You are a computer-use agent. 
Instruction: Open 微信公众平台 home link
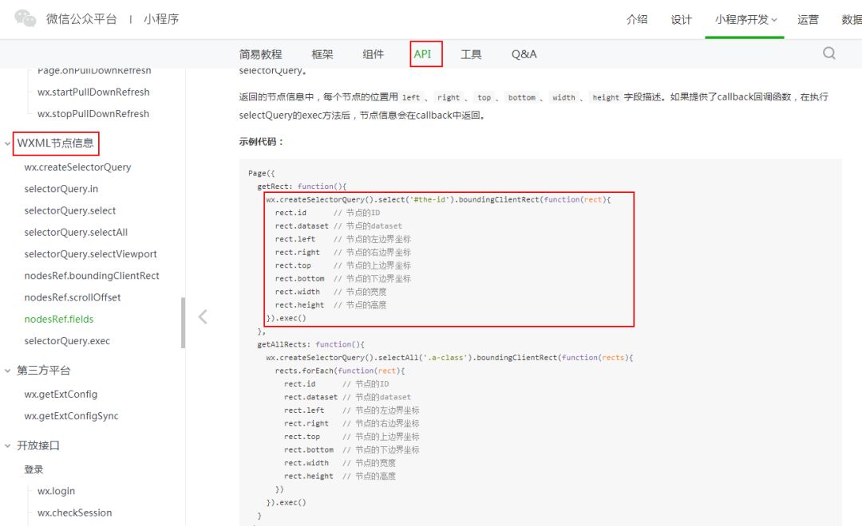[81, 18]
